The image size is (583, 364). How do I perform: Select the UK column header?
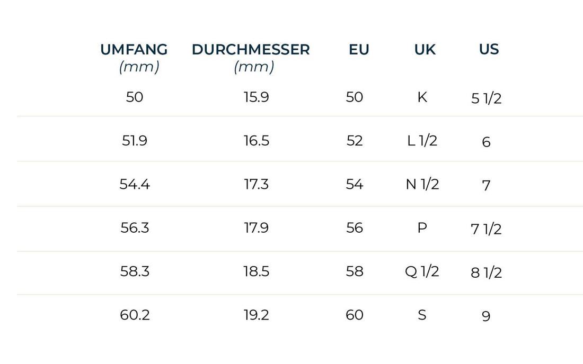point(425,50)
